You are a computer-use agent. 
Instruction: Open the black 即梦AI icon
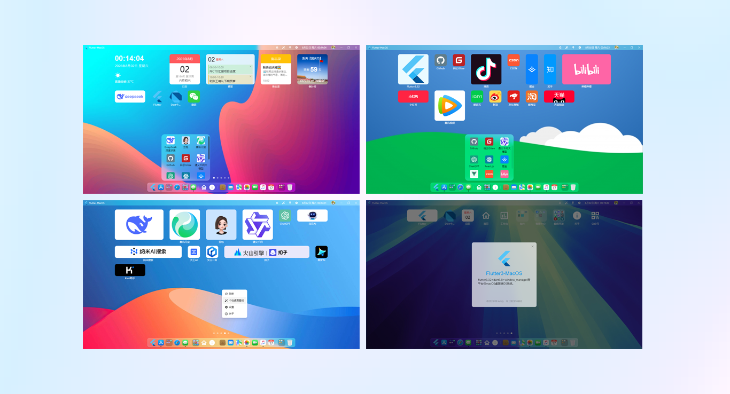coord(321,252)
